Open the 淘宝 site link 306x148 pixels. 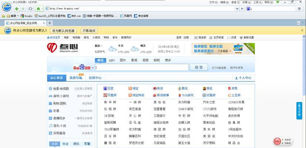[x=134, y=88]
